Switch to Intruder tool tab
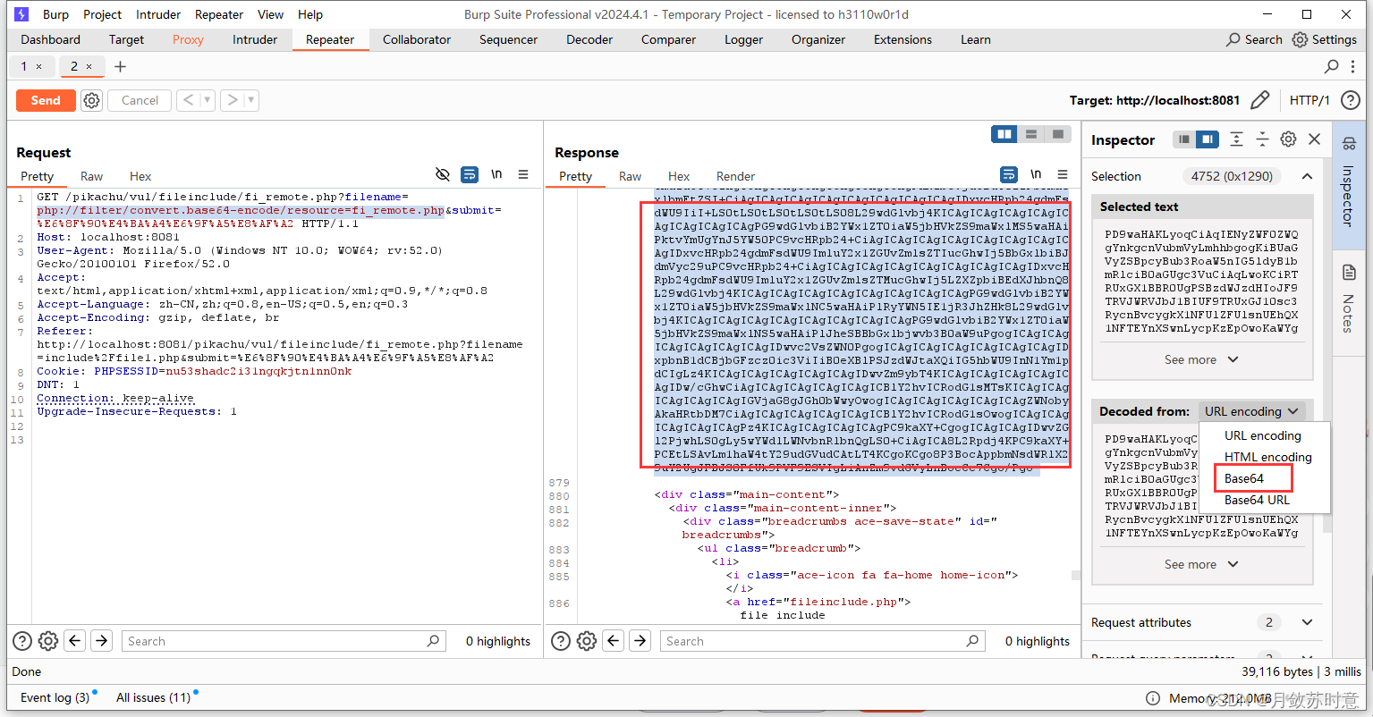This screenshot has width=1373, height=717. pyautogui.click(x=255, y=39)
